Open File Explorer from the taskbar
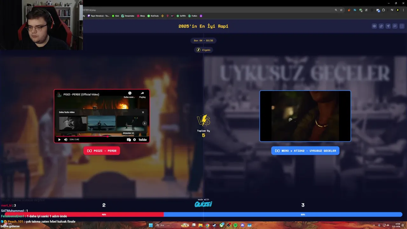This screenshot has width=407, height=229. 201,225
